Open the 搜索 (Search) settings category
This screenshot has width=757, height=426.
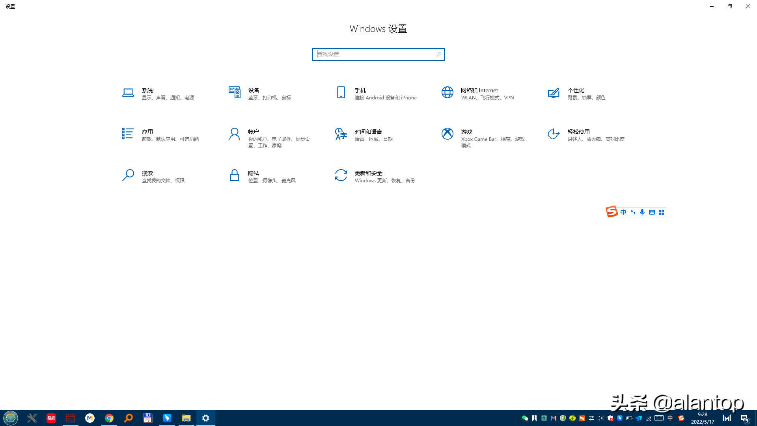click(153, 177)
